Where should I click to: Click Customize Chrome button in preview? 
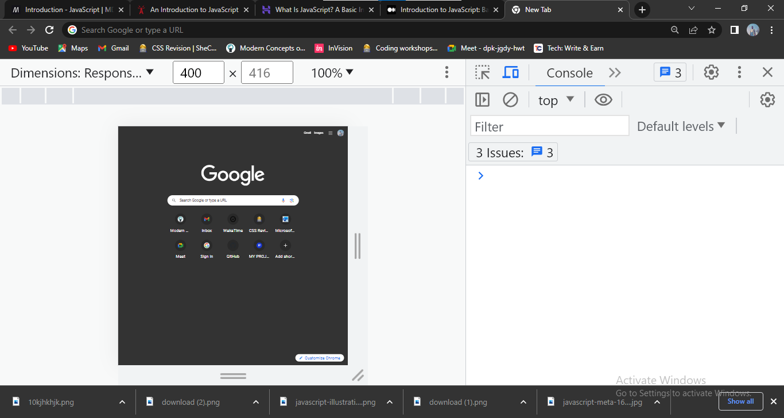tap(320, 358)
